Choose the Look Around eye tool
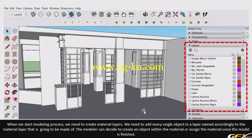Screen dimensions: 252x138 [198, 14]
